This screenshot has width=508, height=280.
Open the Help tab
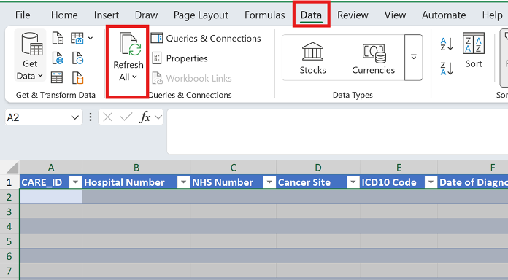[x=492, y=15]
